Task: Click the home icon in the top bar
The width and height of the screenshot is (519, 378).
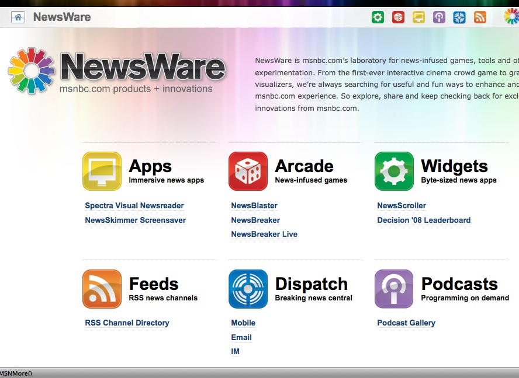Action: point(18,17)
